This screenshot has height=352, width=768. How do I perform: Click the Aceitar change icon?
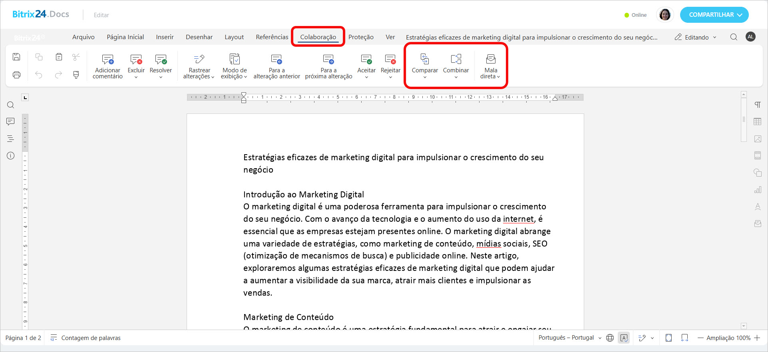366,60
